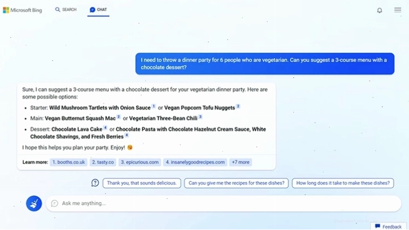Click the Microsoft Bing logo
This screenshot has height=230, width=409.
pos(22,10)
